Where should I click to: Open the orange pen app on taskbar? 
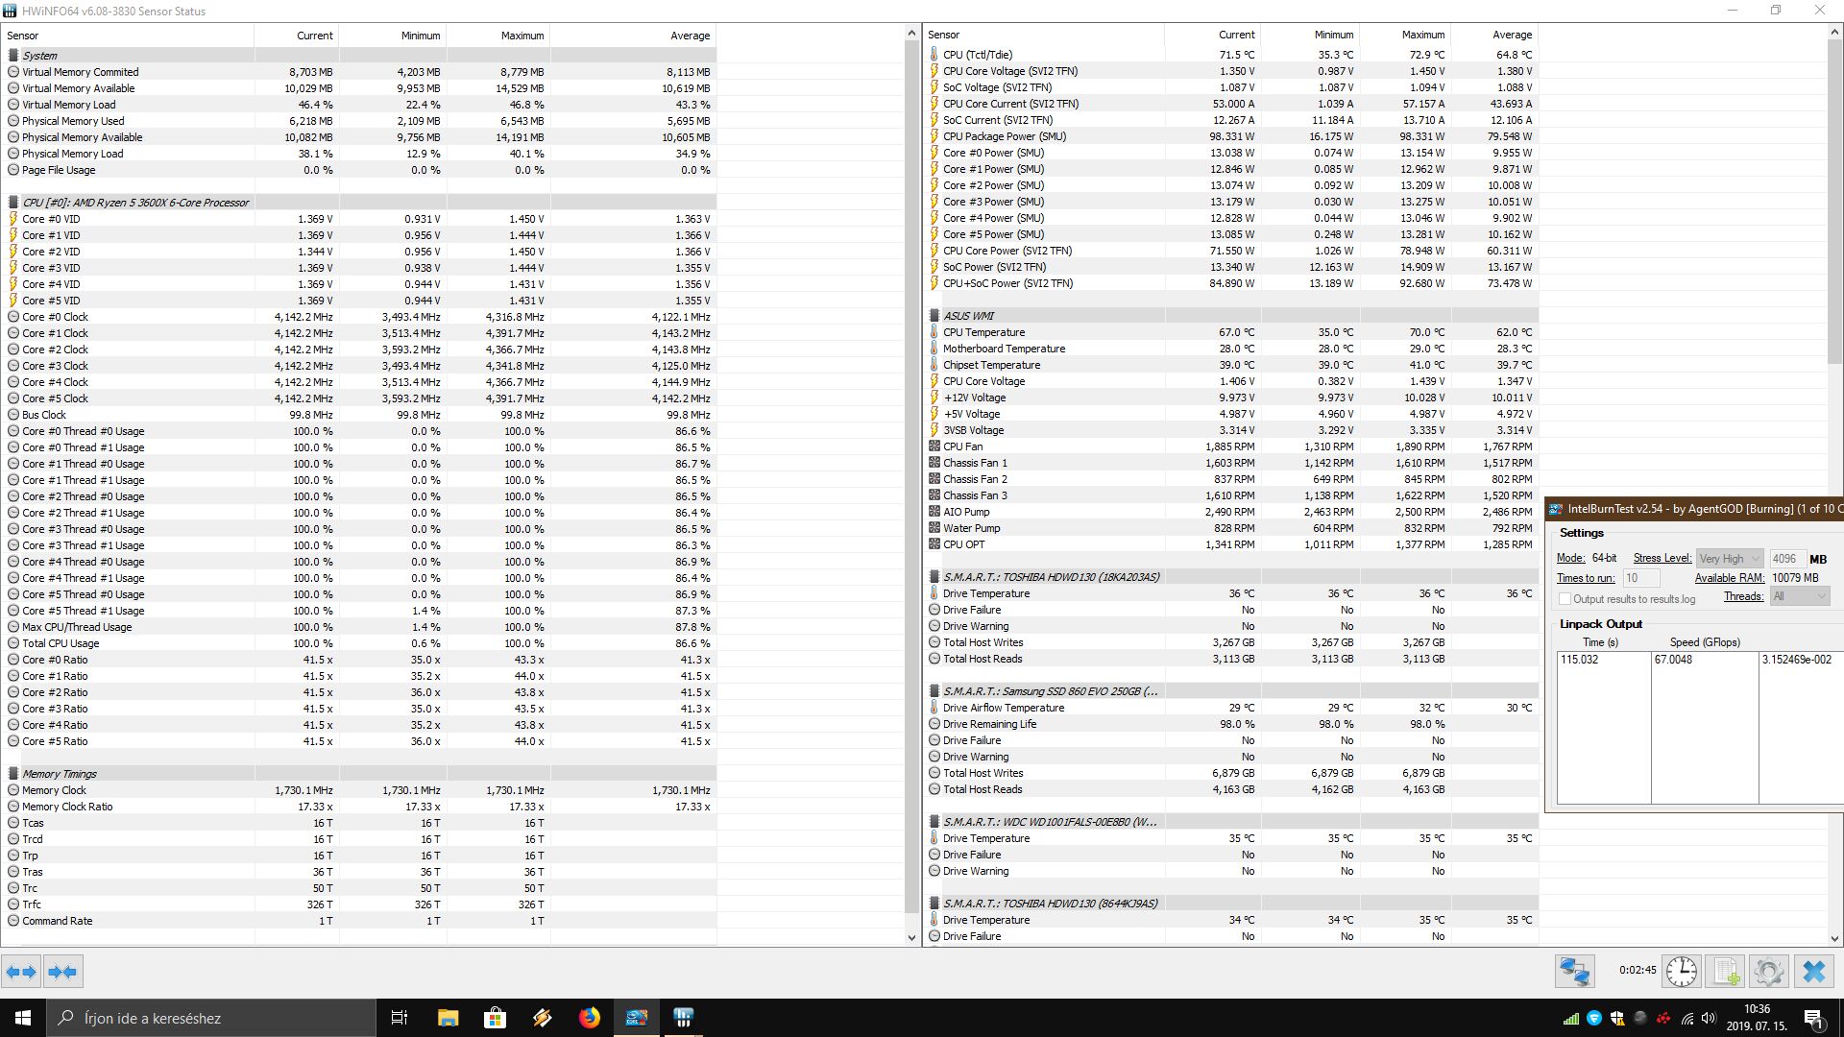542,1018
